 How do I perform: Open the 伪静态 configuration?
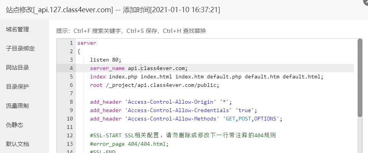[15, 125]
